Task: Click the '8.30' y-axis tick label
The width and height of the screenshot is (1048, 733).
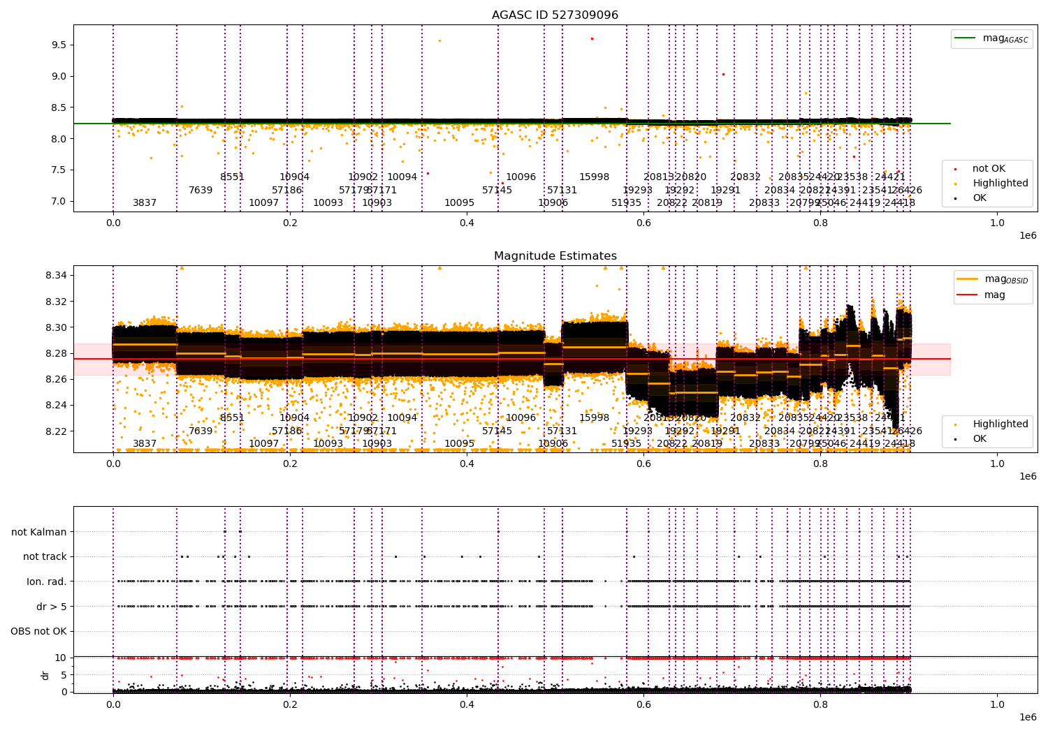Action: [56, 327]
